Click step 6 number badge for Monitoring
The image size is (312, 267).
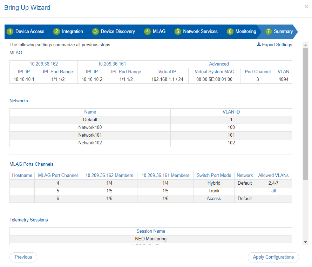pos(230,32)
